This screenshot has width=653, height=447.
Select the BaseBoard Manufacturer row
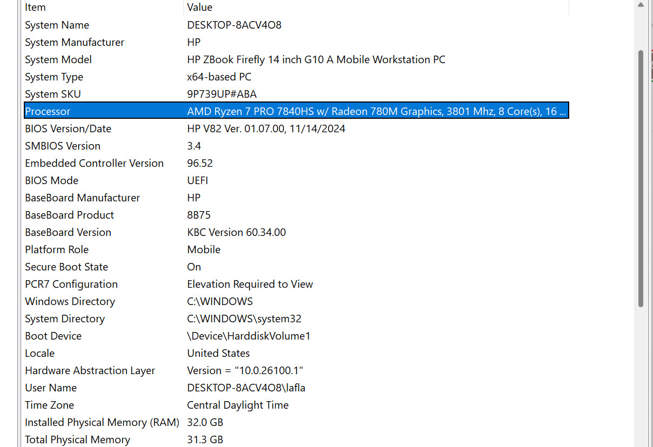pos(296,198)
